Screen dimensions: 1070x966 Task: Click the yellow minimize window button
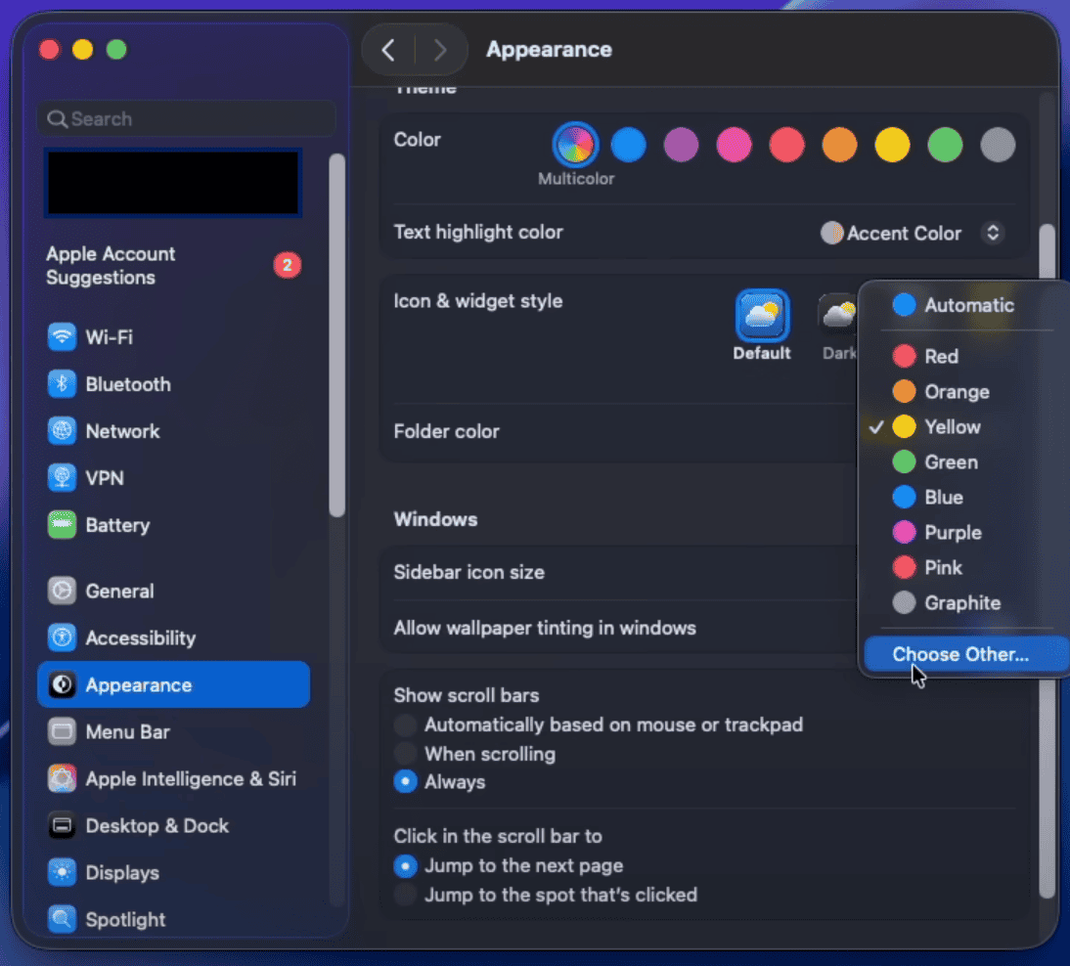(82, 50)
